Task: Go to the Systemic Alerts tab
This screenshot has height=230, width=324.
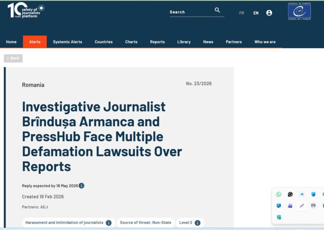Action: 67,42
